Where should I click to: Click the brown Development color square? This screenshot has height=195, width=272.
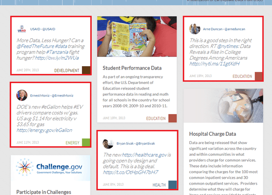[x=86, y=70]
